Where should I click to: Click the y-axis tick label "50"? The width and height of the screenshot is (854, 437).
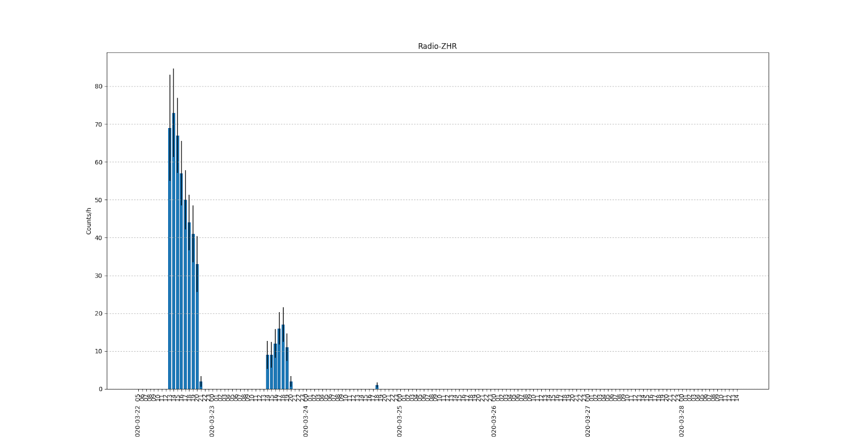99,200
